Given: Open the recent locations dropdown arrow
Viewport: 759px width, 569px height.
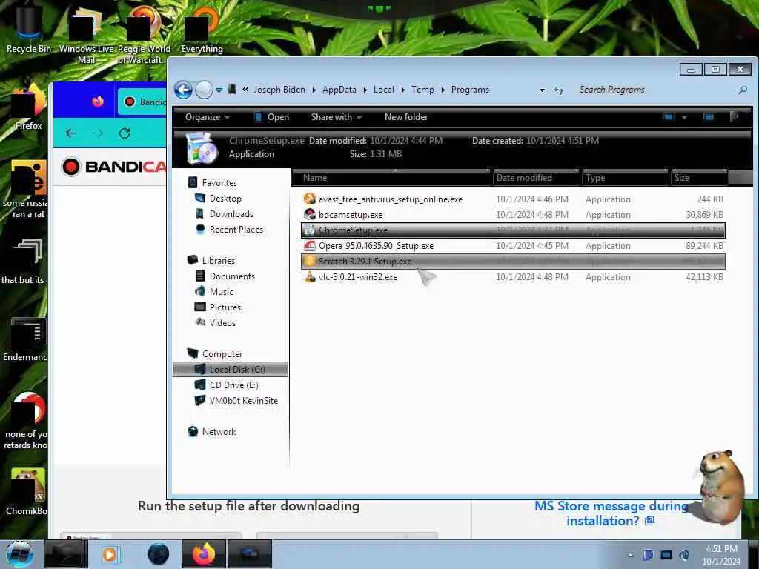Looking at the screenshot, I should click(219, 90).
